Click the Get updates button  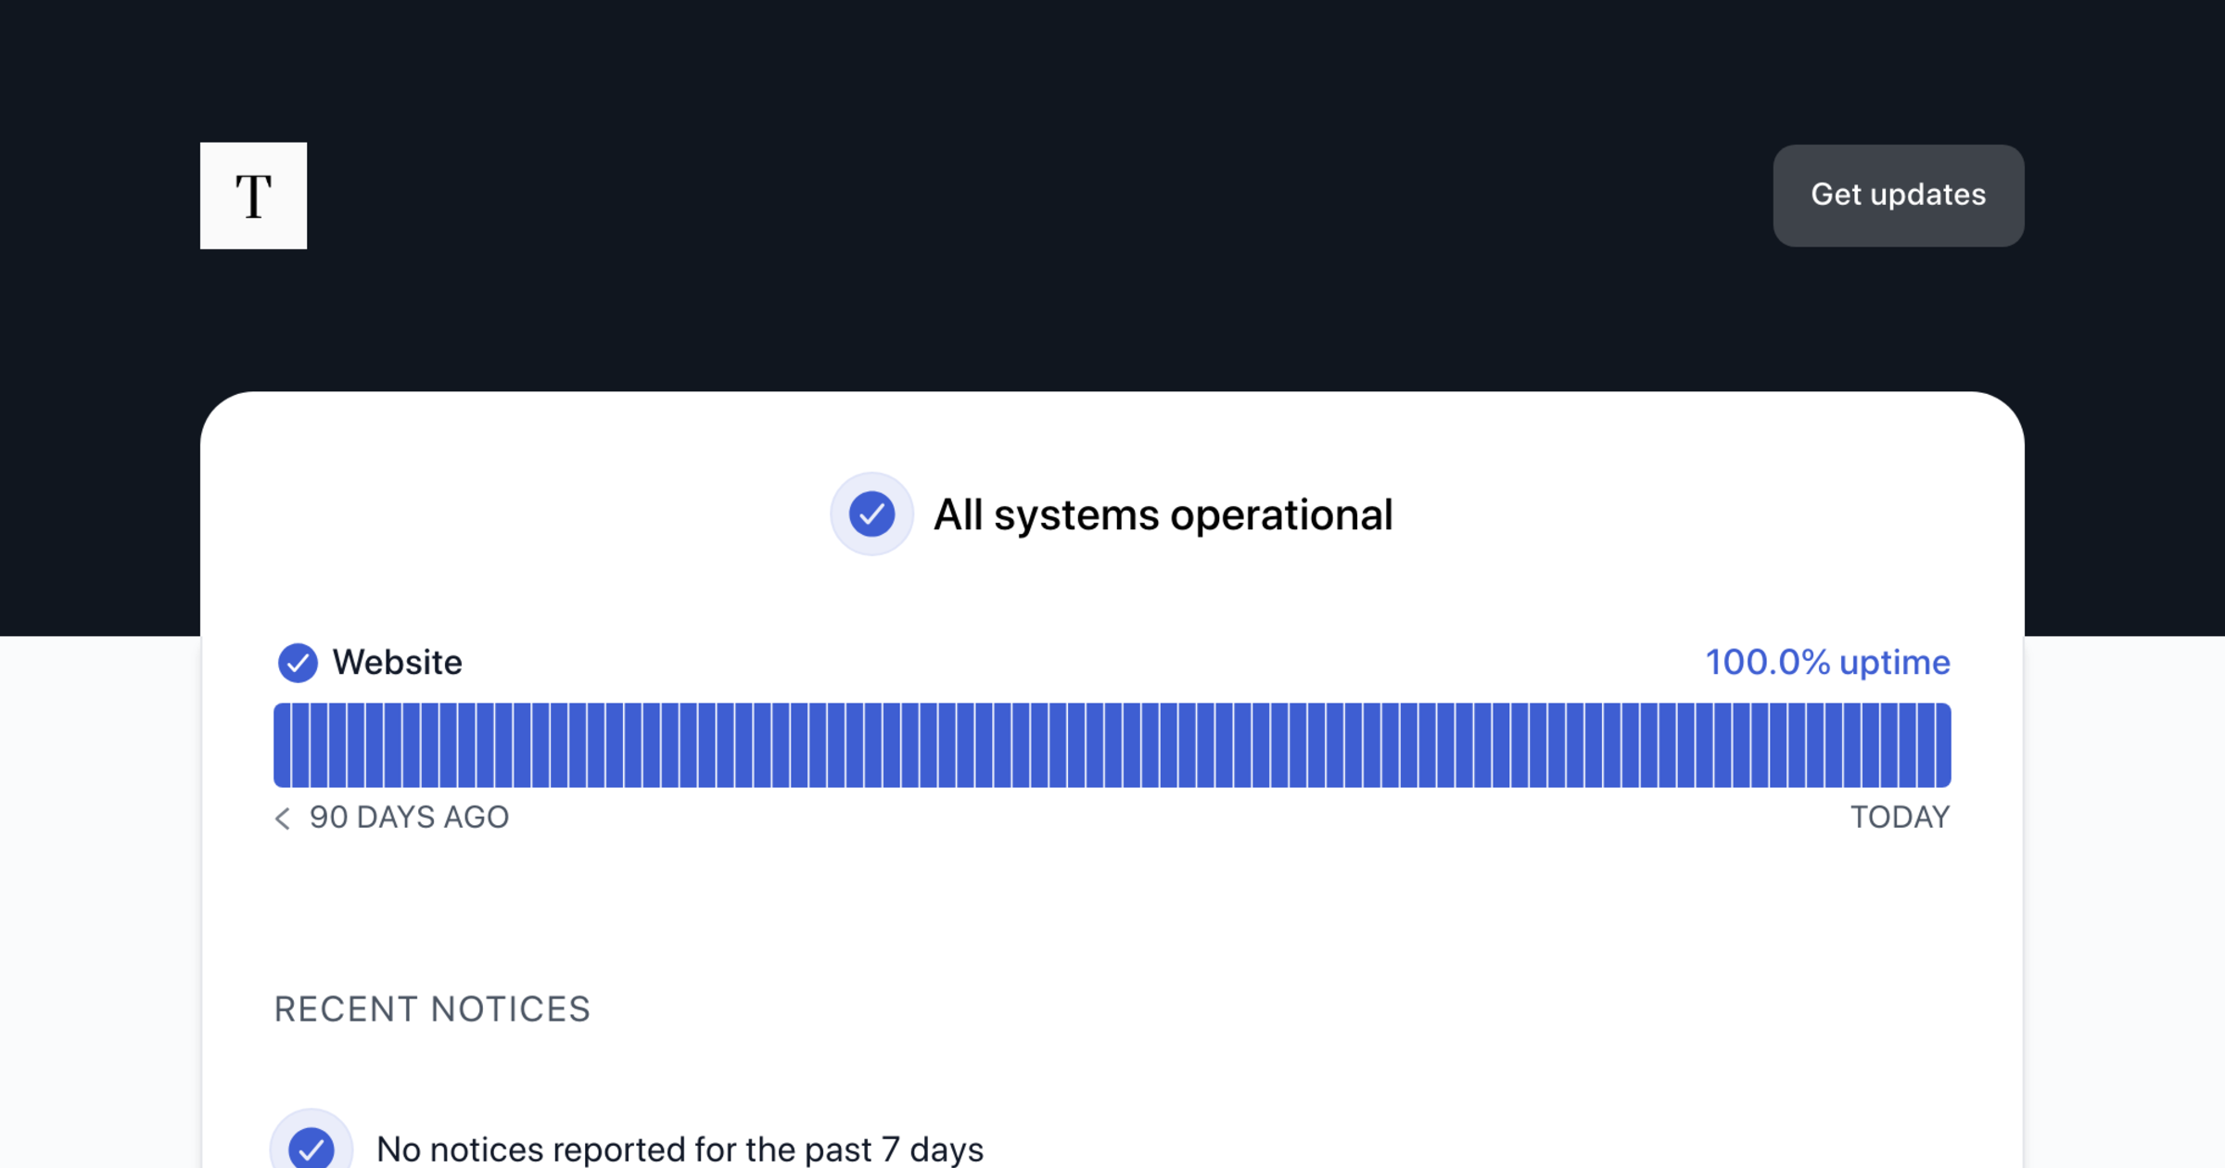coord(1898,196)
